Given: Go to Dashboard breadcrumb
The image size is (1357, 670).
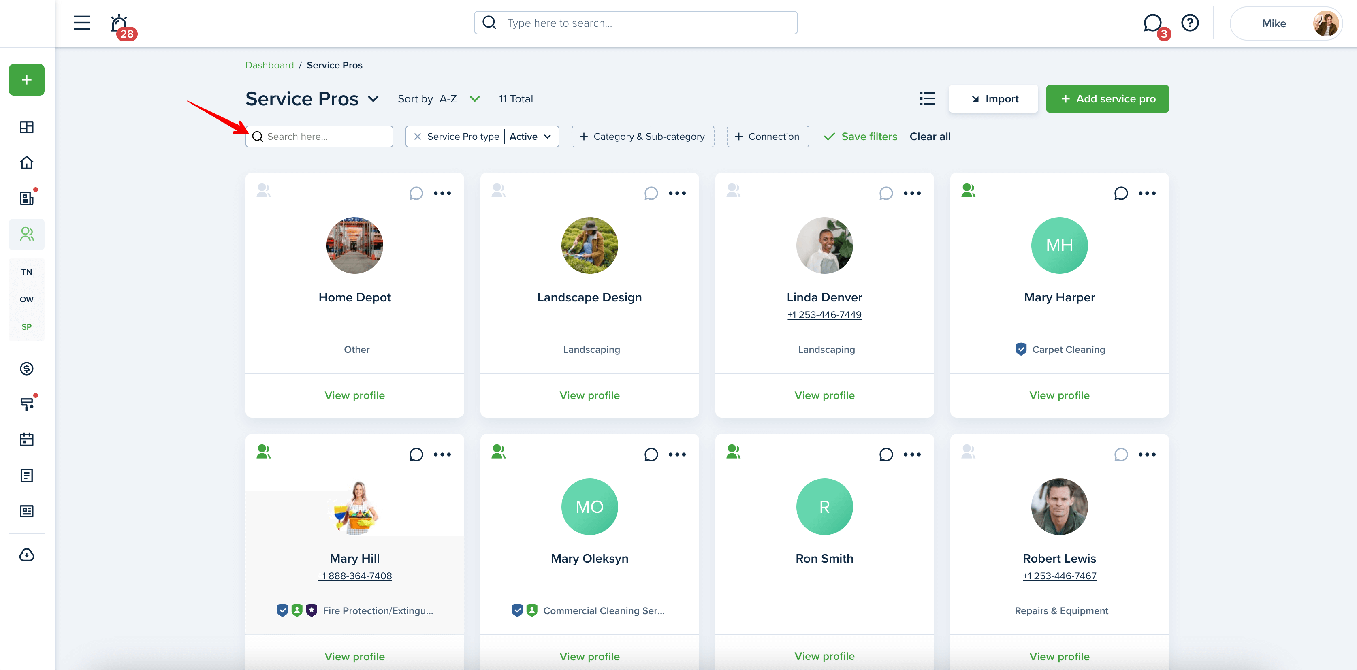Looking at the screenshot, I should pos(270,65).
